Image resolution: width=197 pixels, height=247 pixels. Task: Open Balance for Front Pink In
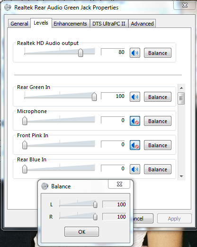158,145
